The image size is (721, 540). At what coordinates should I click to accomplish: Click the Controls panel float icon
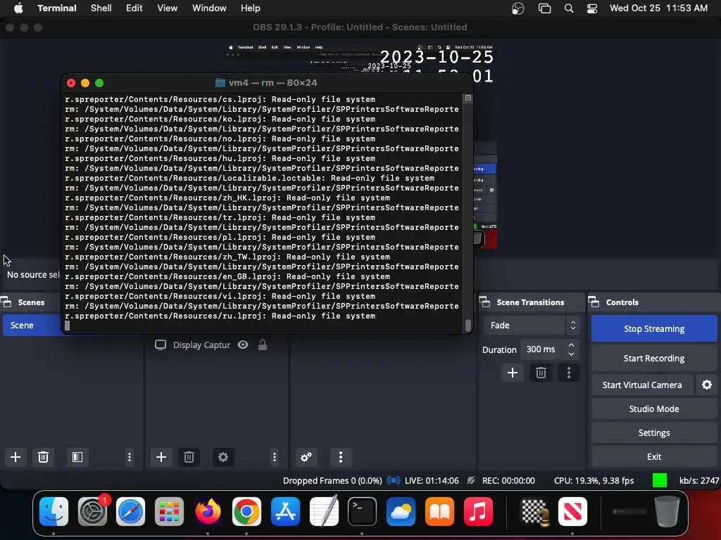pyautogui.click(x=594, y=302)
